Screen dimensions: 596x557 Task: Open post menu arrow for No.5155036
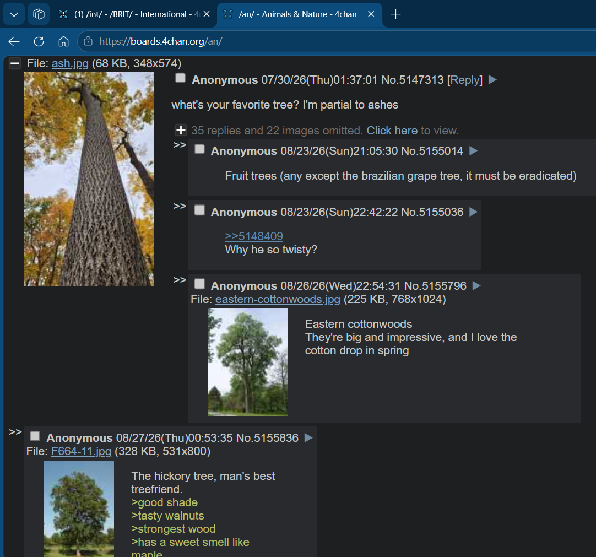(473, 212)
